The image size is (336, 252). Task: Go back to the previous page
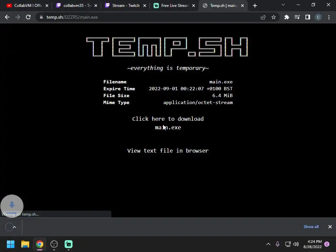click(x=7, y=17)
